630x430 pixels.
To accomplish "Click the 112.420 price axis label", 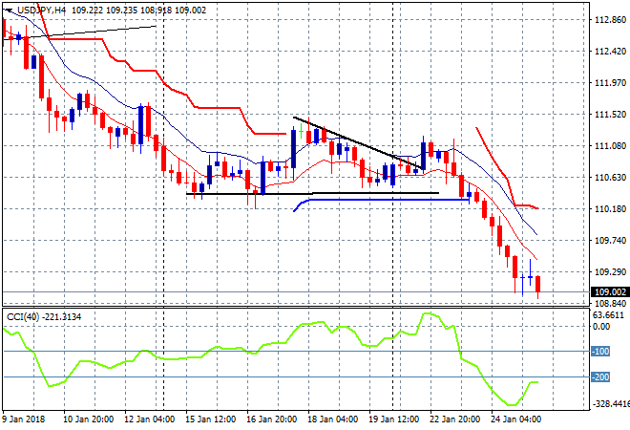I will pyautogui.click(x=610, y=51).
